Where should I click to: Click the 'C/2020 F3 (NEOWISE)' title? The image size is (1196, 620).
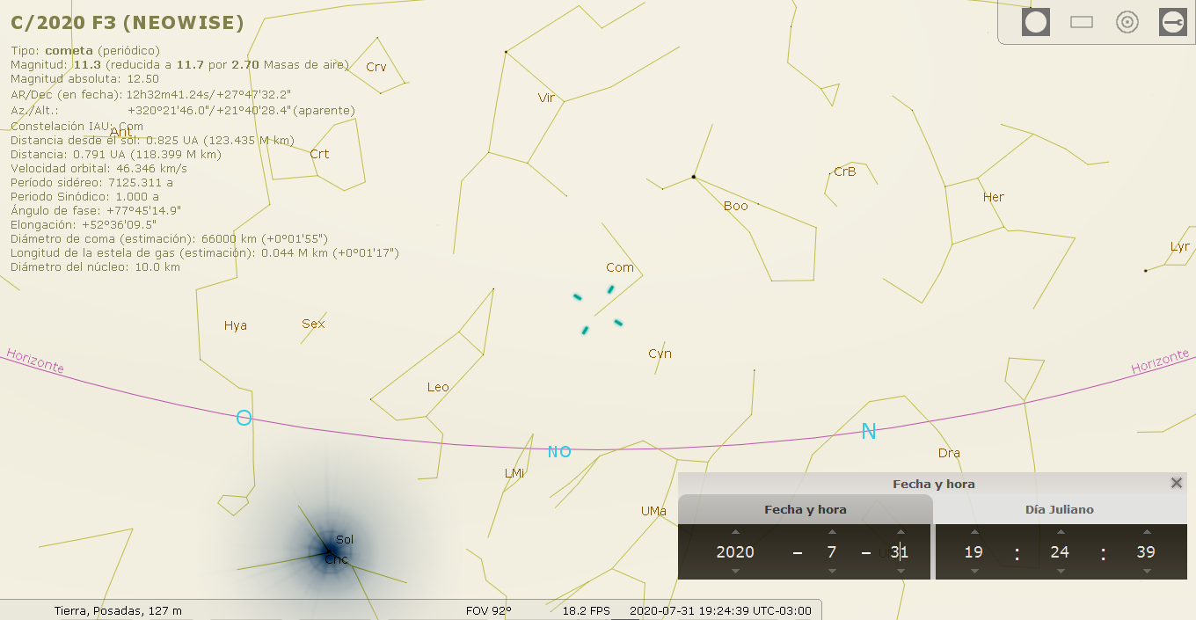(x=128, y=23)
